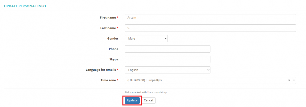This screenshot has width=306, height=107.
Task: Expand the Time zone dropdown arrow
Action: pos(294,80)
